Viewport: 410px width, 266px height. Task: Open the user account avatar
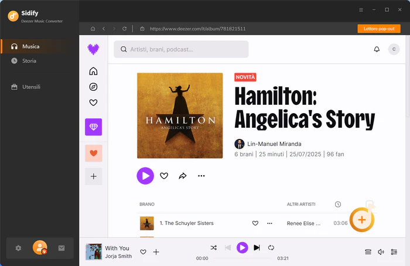[x=40, y=247]
